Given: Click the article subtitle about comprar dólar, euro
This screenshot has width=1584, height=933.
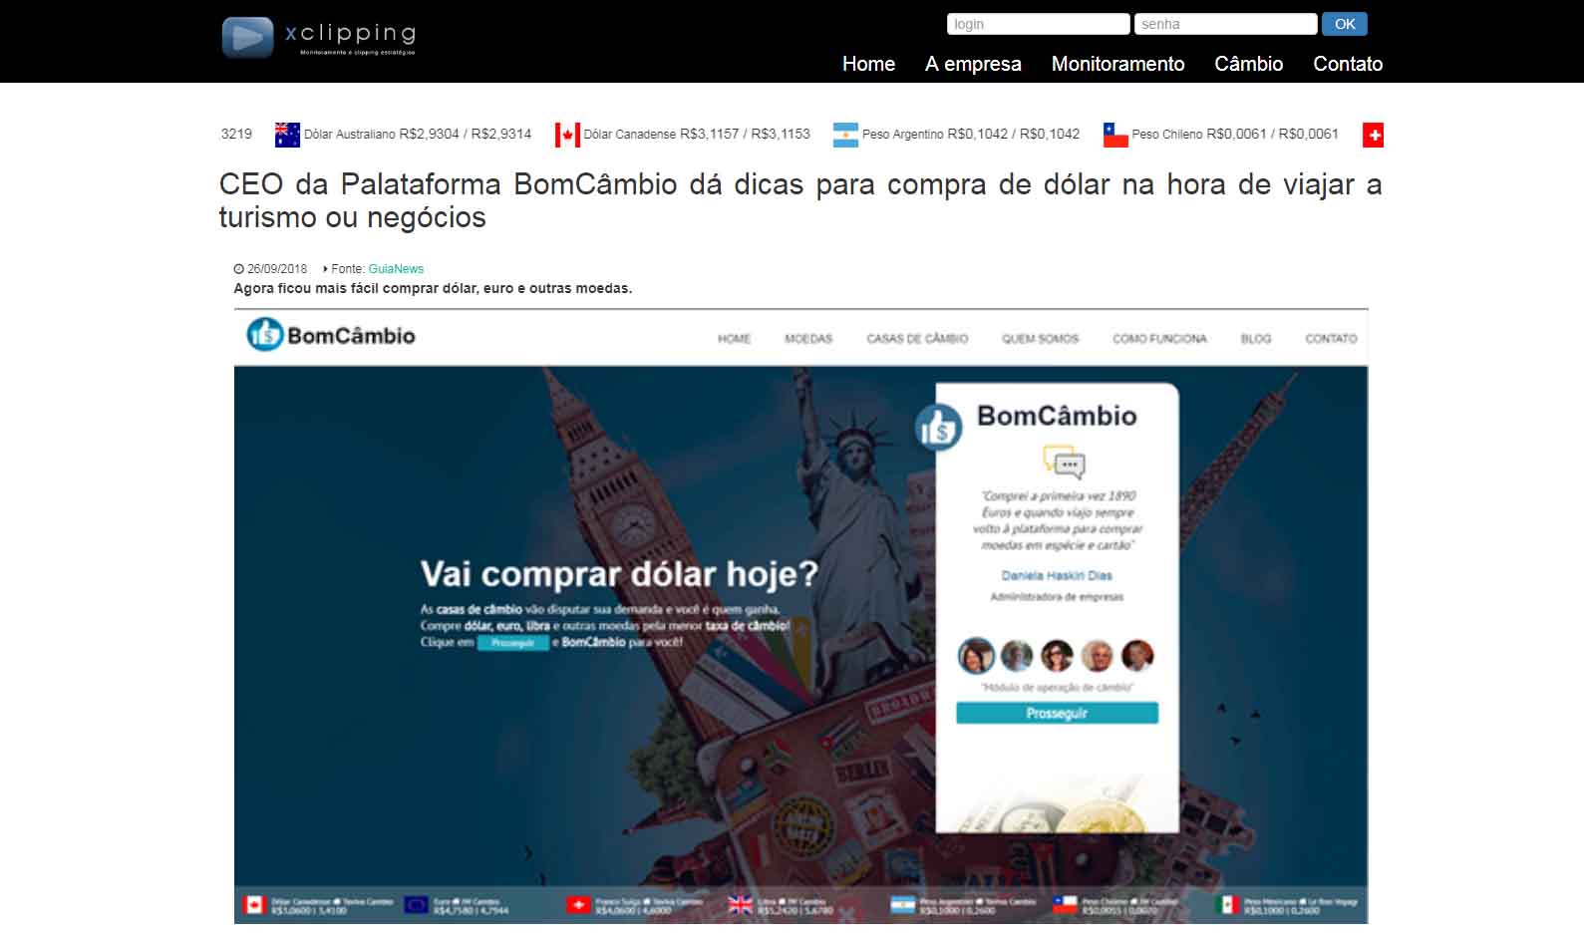Looking at the screenshot, I should (433, 288).
